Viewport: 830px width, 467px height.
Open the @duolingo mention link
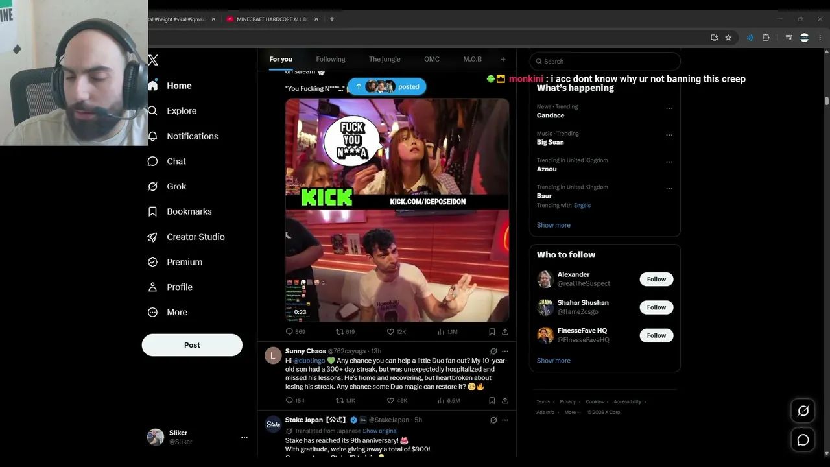pyautogui.click(x=309, y=361)
